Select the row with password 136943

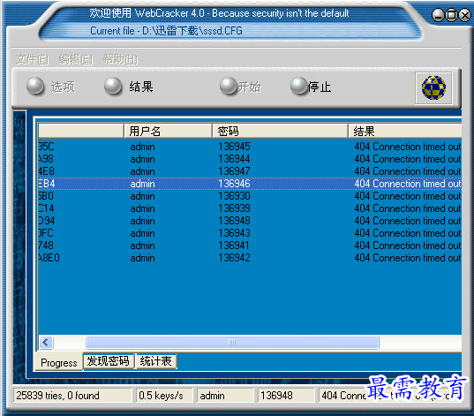(x=250, y=233)
